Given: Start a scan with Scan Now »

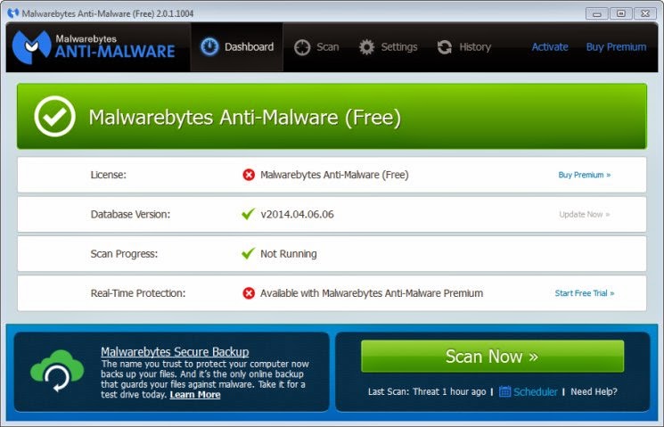Looking at the screenshot, I should [492, 357].
